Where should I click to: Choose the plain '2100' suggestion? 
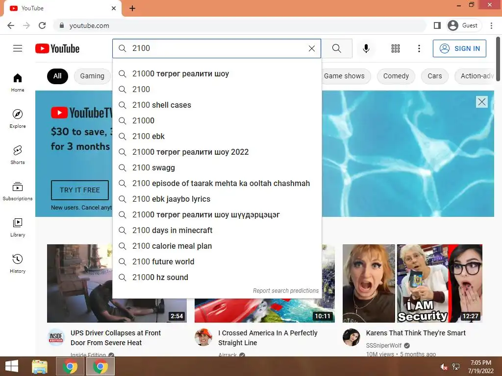pyautogui.click(x=217, y=89)
